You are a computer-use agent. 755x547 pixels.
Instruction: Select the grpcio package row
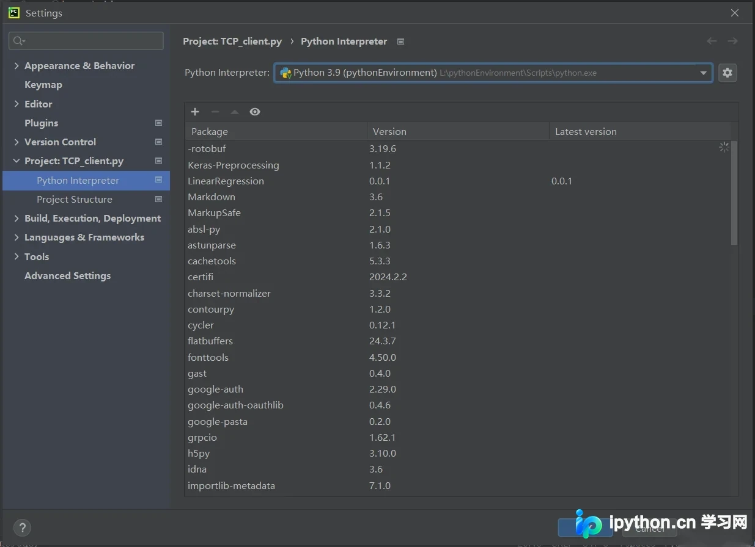pos(458,437)
